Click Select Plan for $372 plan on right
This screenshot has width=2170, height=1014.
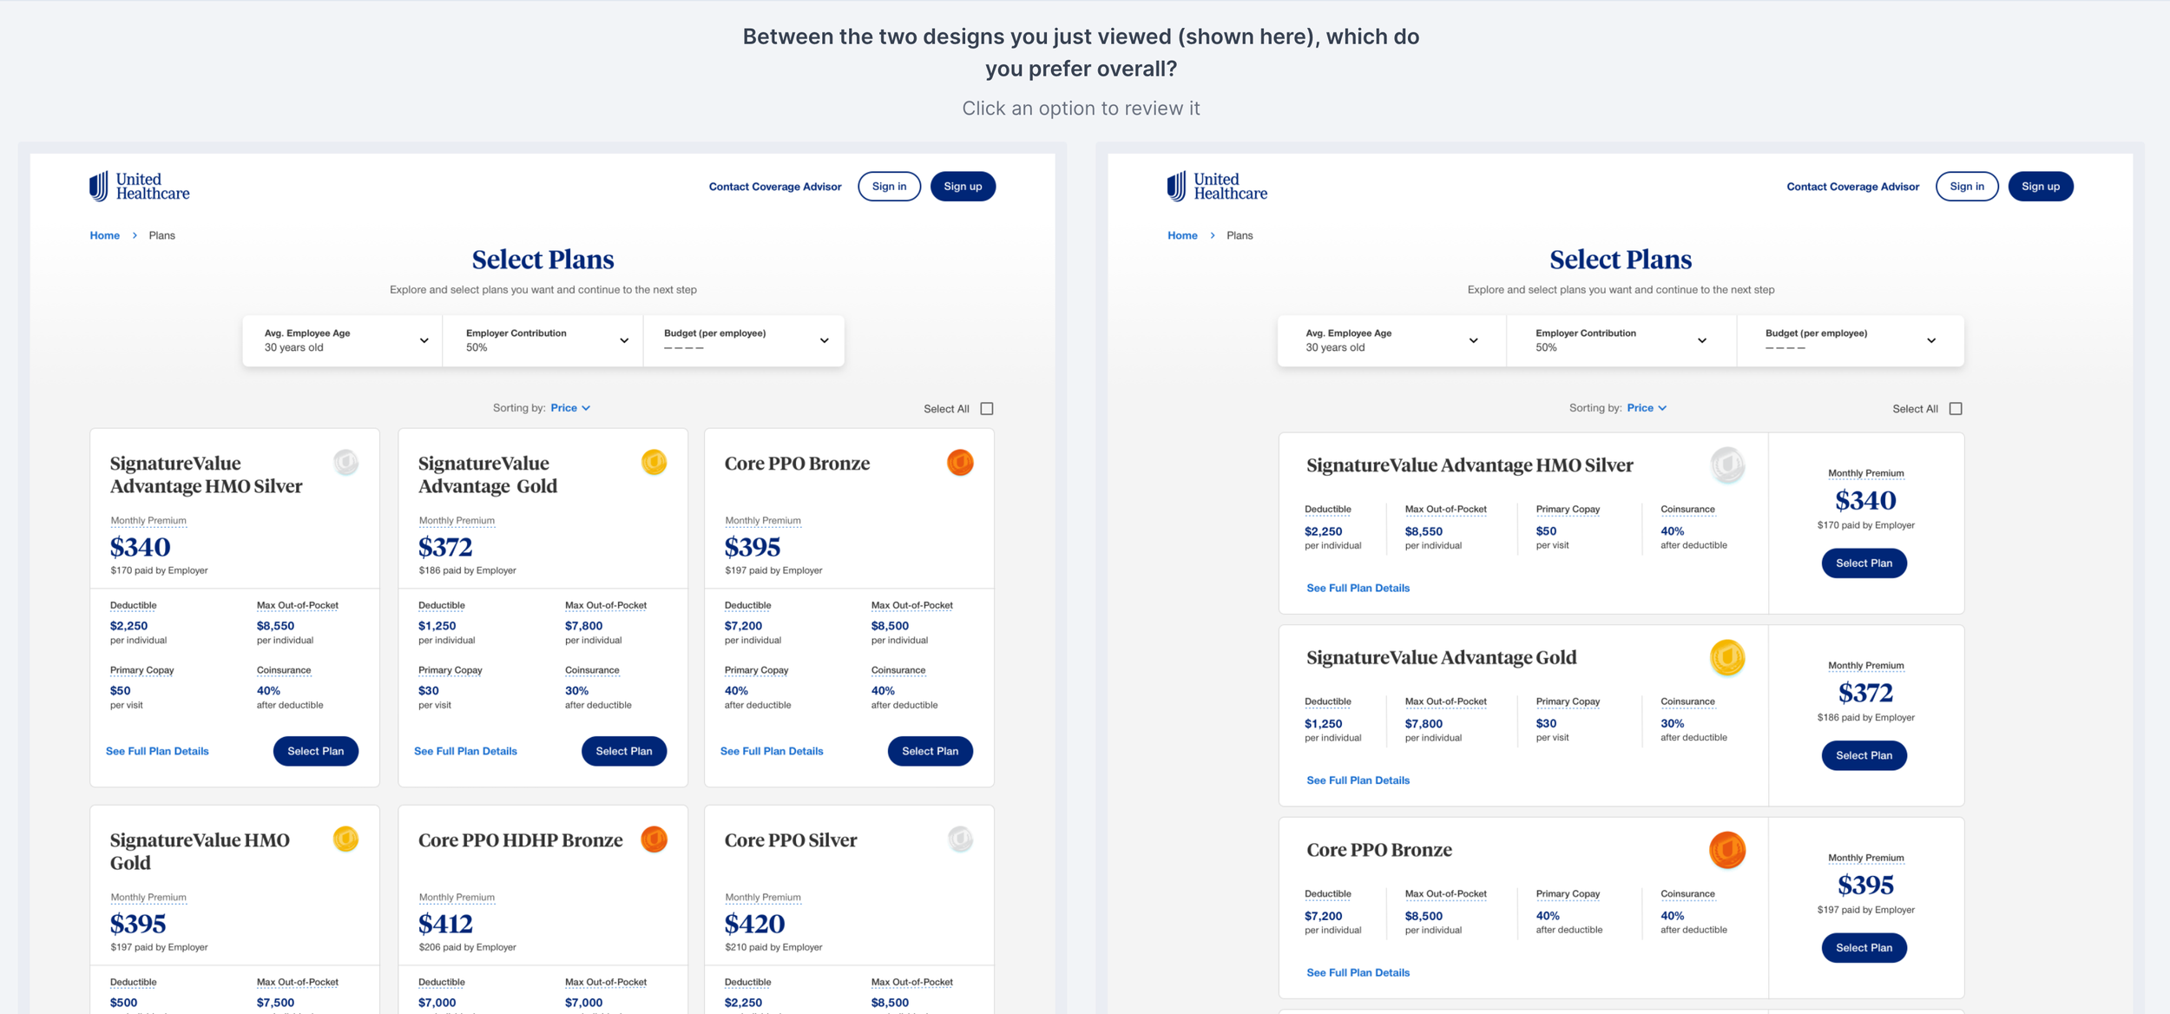pyautogui.click(x=1864, y=755)
